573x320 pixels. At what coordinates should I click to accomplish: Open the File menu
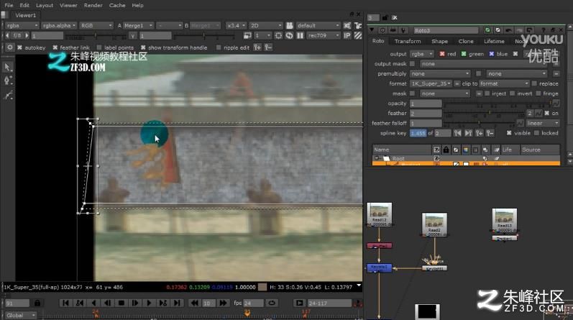pos(9,6)
